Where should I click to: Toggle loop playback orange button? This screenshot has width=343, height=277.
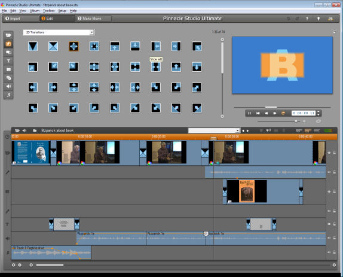pos(283,113)
